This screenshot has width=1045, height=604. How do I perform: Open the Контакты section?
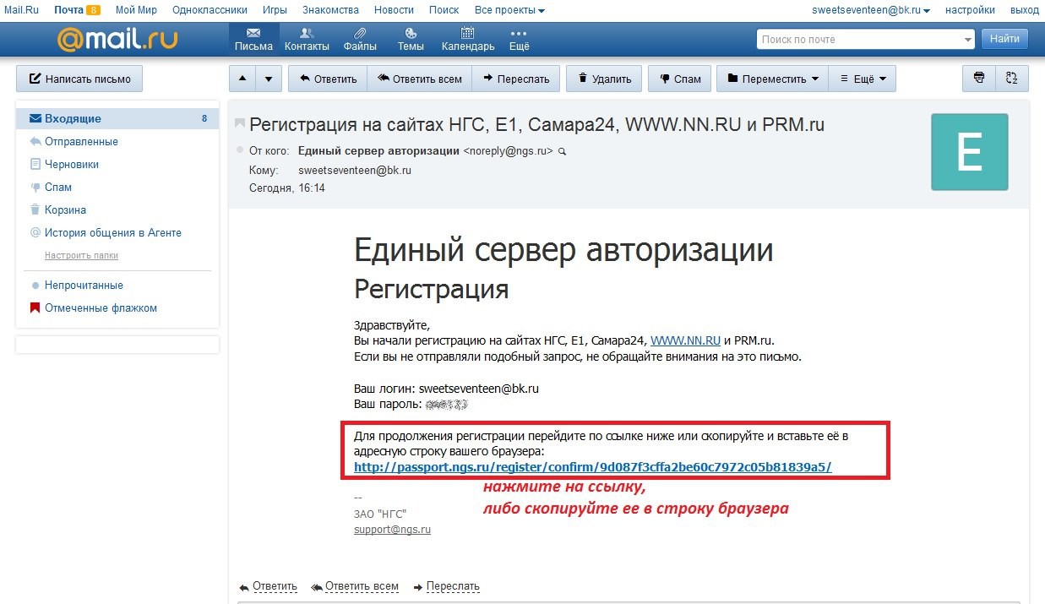coord(307,39)
